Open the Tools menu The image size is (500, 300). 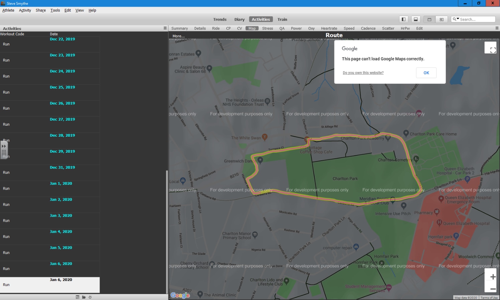[x=55, y=10]
